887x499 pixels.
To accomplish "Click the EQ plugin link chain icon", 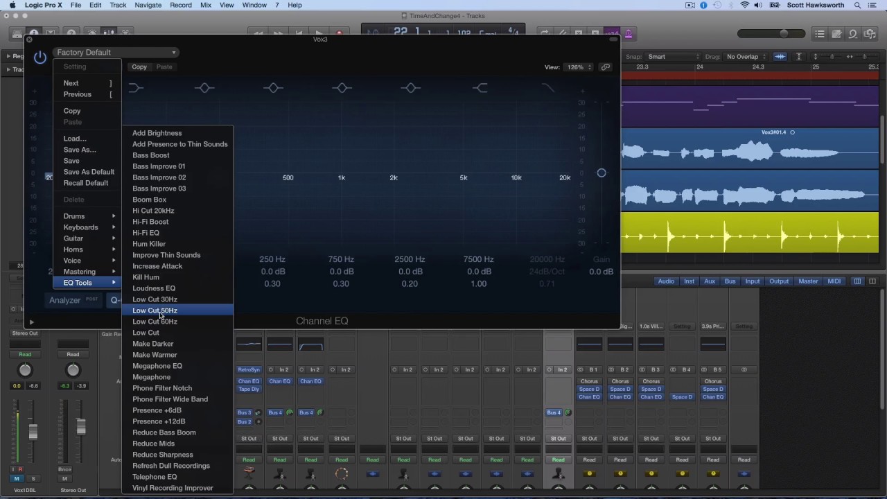I will (x=605, y=67).
